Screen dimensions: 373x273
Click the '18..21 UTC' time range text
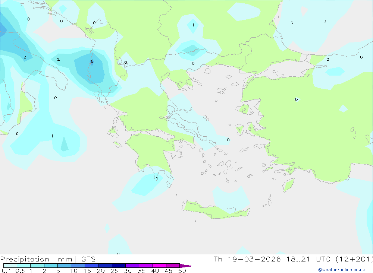(x=308, y=259)
